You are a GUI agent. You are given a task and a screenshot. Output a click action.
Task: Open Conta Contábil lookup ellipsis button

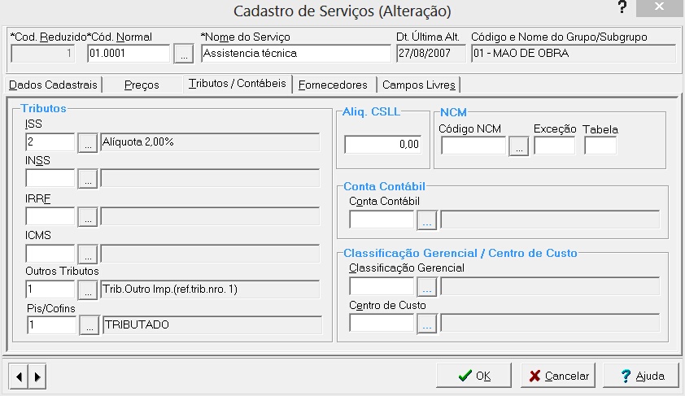click(427, 220)
